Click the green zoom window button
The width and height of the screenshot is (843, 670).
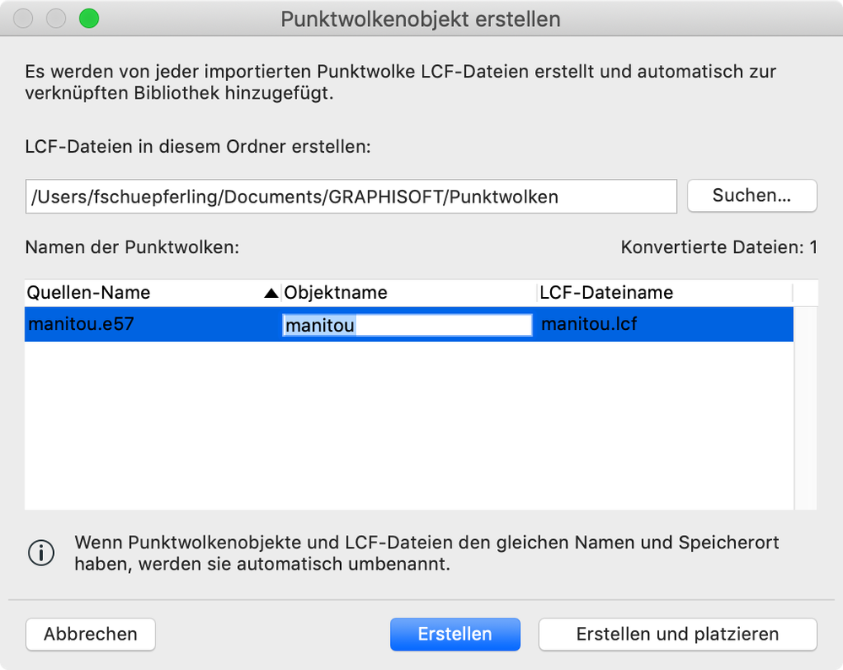click(88, 18)
